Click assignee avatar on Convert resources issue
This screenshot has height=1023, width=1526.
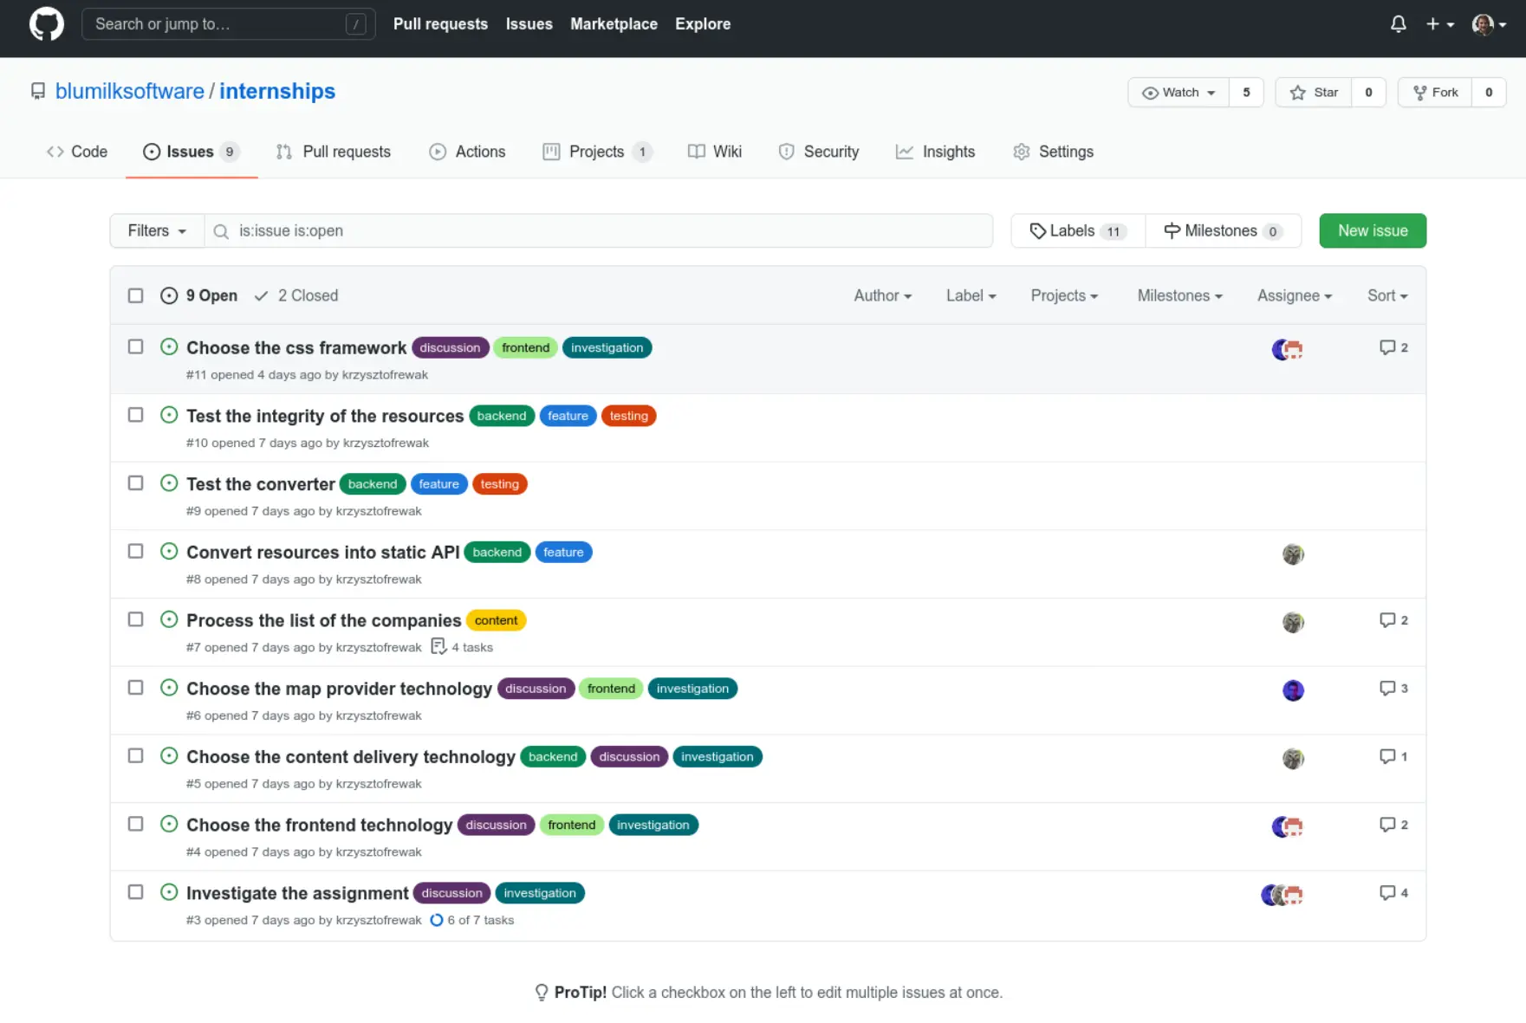(1293, 554)
